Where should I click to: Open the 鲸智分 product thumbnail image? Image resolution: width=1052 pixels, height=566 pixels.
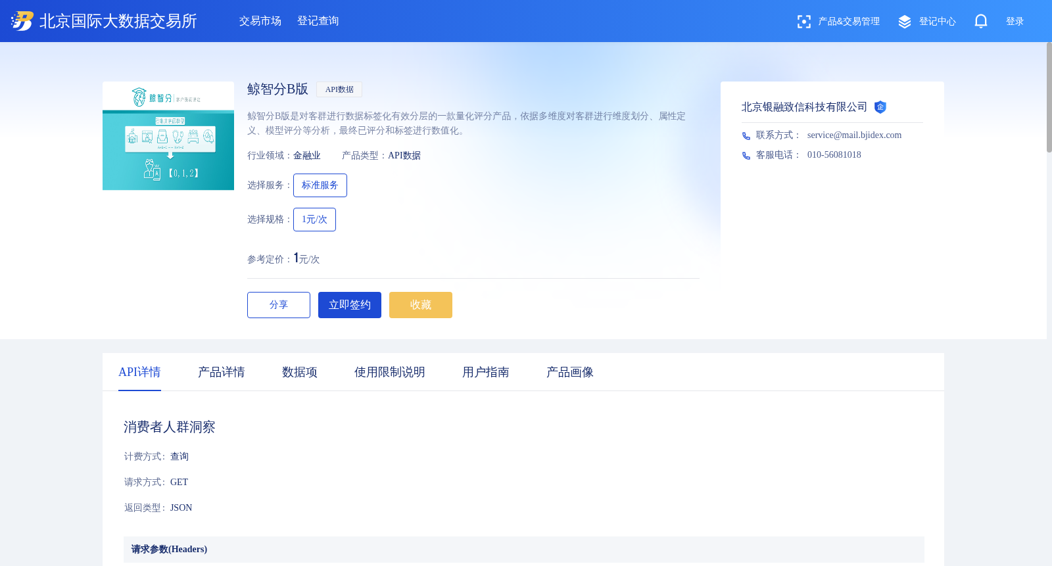[x=168, y=136]
